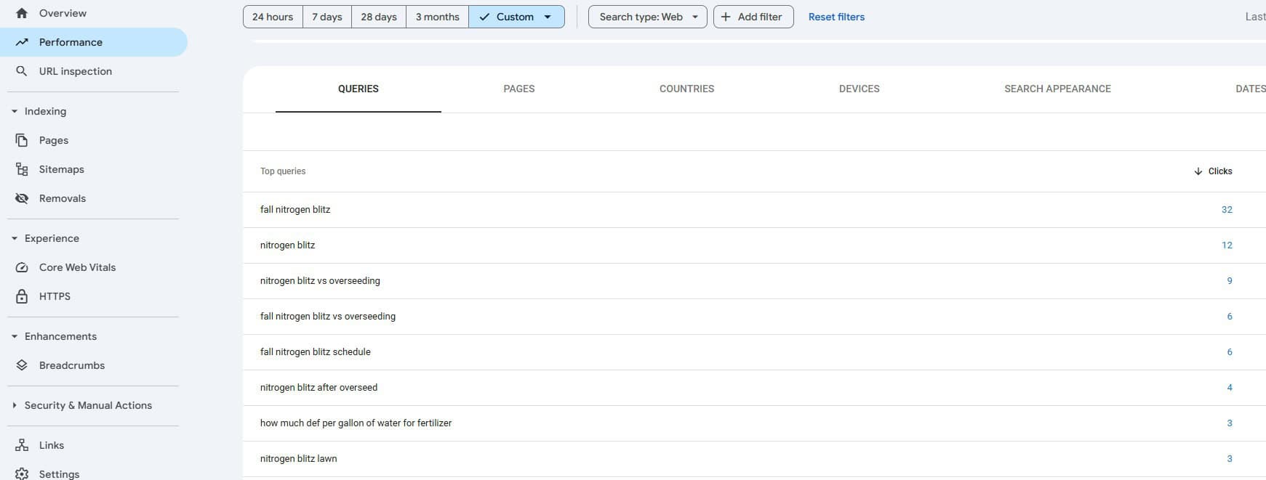Click the Pages documents icon
Image resolution: width=1266 pixels, height=480 pixels.
pyautogui.click(x=22, y=140)
